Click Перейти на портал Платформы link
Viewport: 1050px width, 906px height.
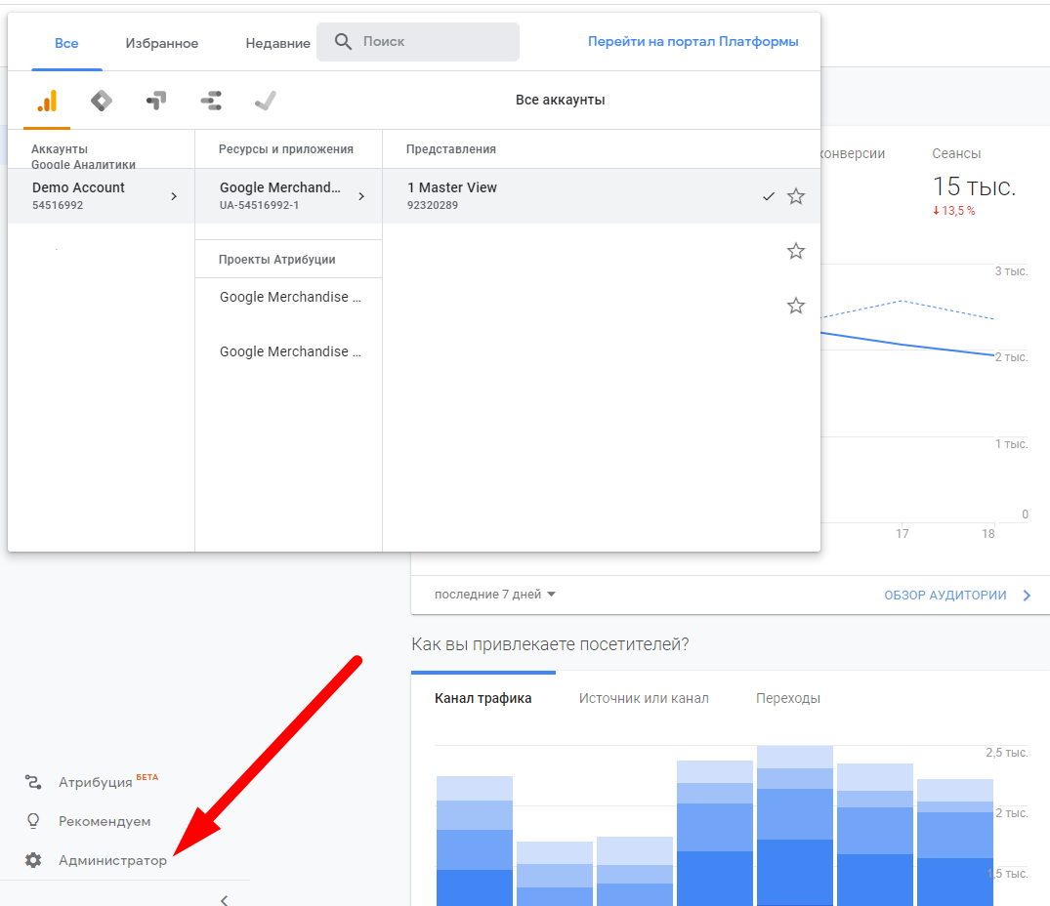[693, 41]
